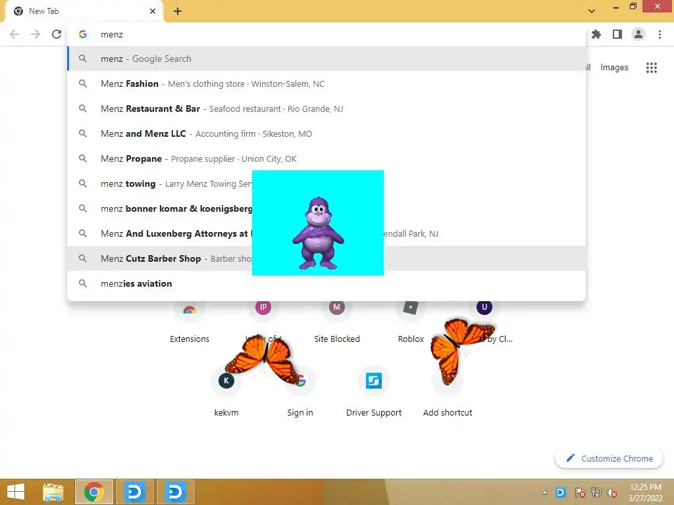This screenshot has height=505, width=674.
Task: Click the Chrome taskbar icon
Action: (x=94, y=492)
